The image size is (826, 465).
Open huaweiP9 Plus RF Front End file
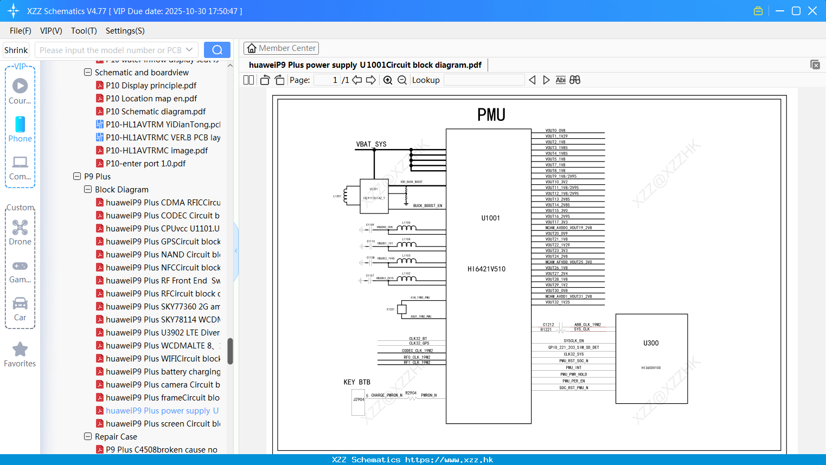coord(158,280)
